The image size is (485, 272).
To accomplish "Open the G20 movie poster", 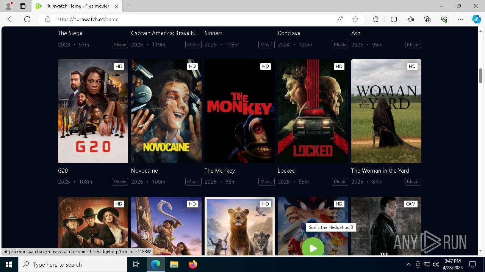I will (93, 111).
